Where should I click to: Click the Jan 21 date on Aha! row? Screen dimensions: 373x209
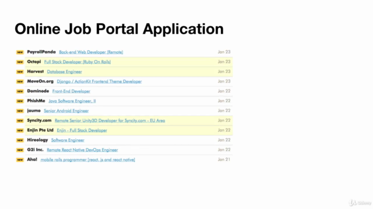[x=224, y=160]
